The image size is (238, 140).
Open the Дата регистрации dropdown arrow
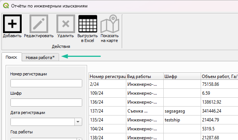click(78, 122)
